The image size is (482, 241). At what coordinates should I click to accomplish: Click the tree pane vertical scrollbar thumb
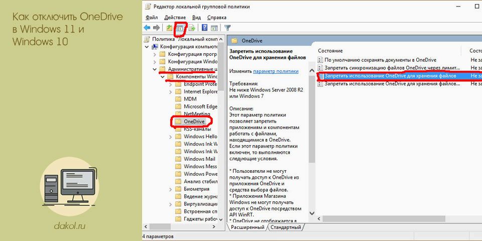(x=220, y=65)
